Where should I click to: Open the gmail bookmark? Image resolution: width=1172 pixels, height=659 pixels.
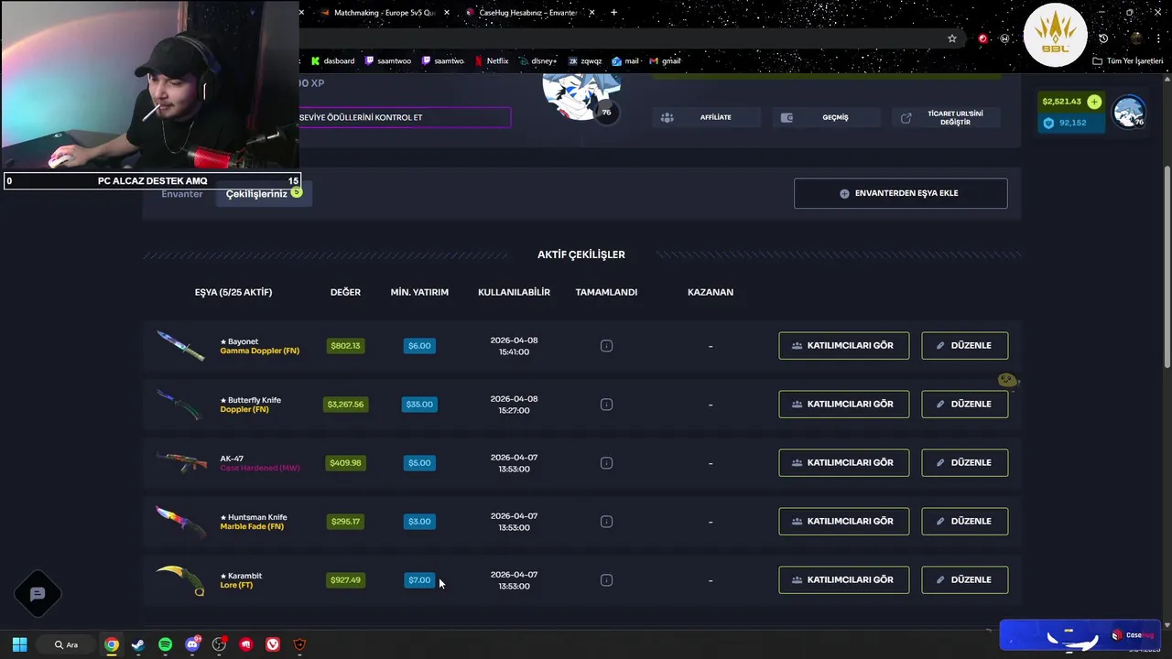click(665, 61)
